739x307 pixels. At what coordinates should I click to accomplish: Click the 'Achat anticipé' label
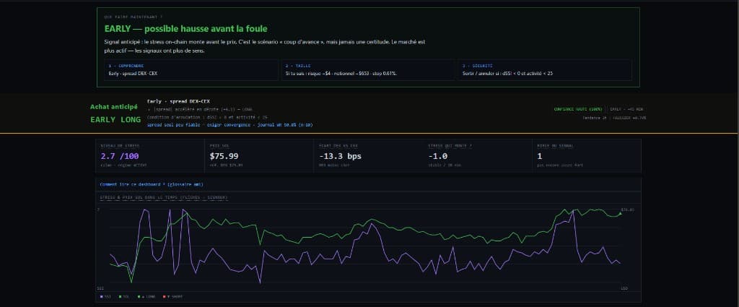point(114,107)
